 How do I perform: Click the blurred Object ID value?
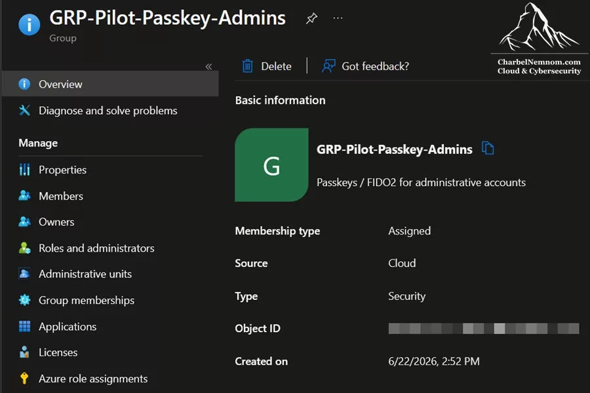[x=484, y=328]
